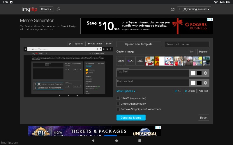Toggle Remove imgflip.com watermark checkbox
The height and width of the screenshot is (145, 233).
(x=118, y=109)
